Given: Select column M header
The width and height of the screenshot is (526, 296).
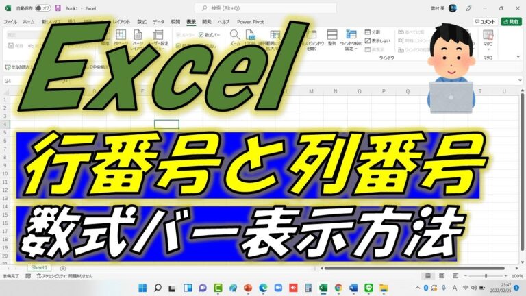Looking at the screenshot, I should tap(311, 91).
